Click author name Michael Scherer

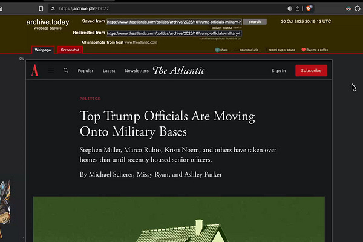pyautogui.click(x=111, y=174)
